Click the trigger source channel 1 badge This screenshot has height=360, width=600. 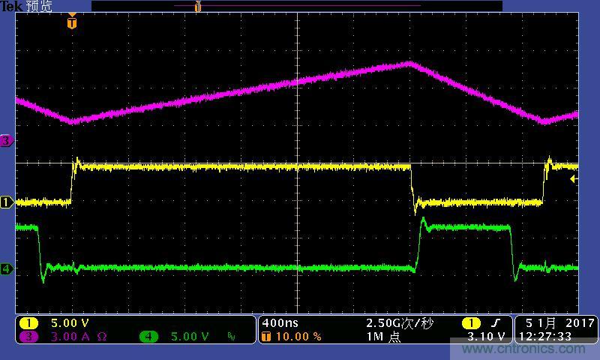(470, 323)
